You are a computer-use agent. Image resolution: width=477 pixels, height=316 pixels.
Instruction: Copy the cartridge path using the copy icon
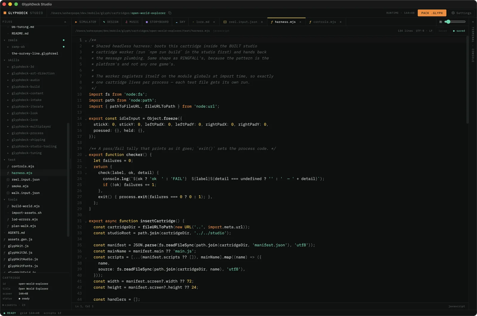tap(170, 13)
